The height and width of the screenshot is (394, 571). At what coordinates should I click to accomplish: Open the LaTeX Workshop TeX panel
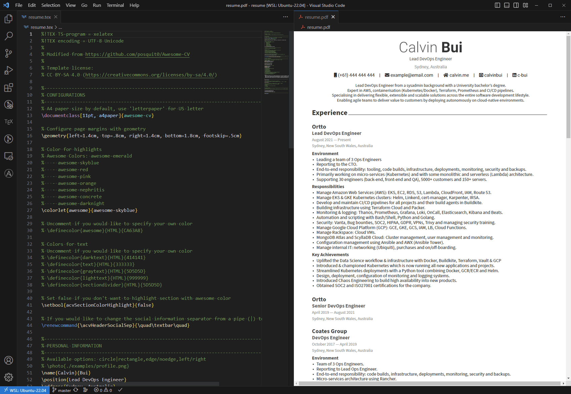coord(8,121)
